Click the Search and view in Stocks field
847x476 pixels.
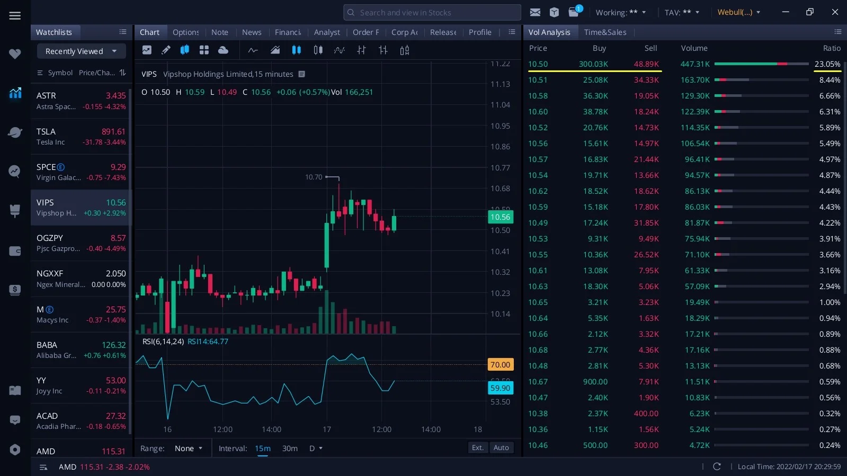click(x=432, y=12)
